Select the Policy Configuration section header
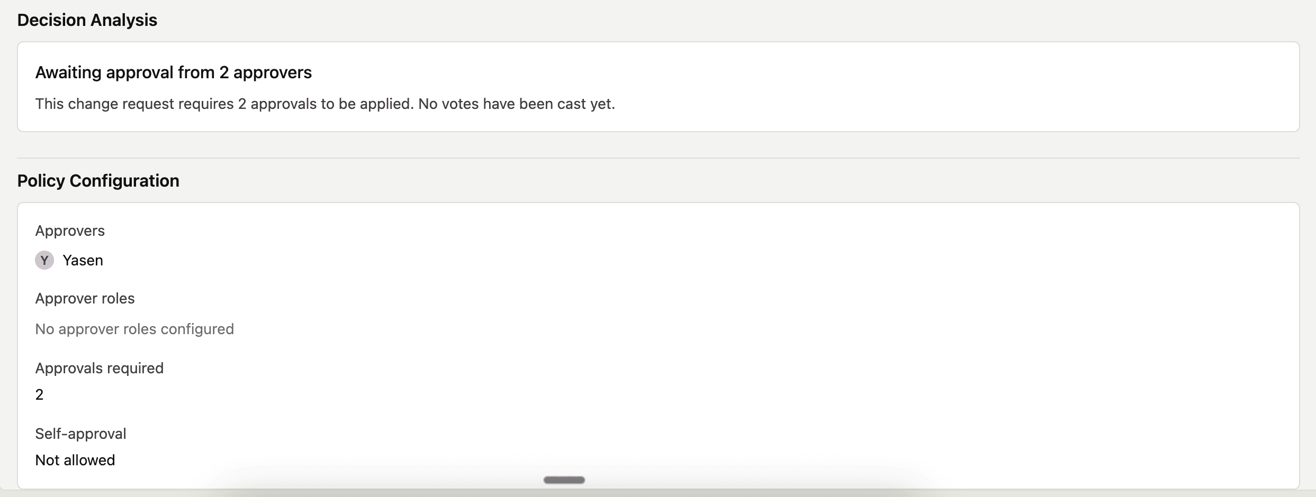The width and height of the screenshot is (1316, 497). [98, 180]
